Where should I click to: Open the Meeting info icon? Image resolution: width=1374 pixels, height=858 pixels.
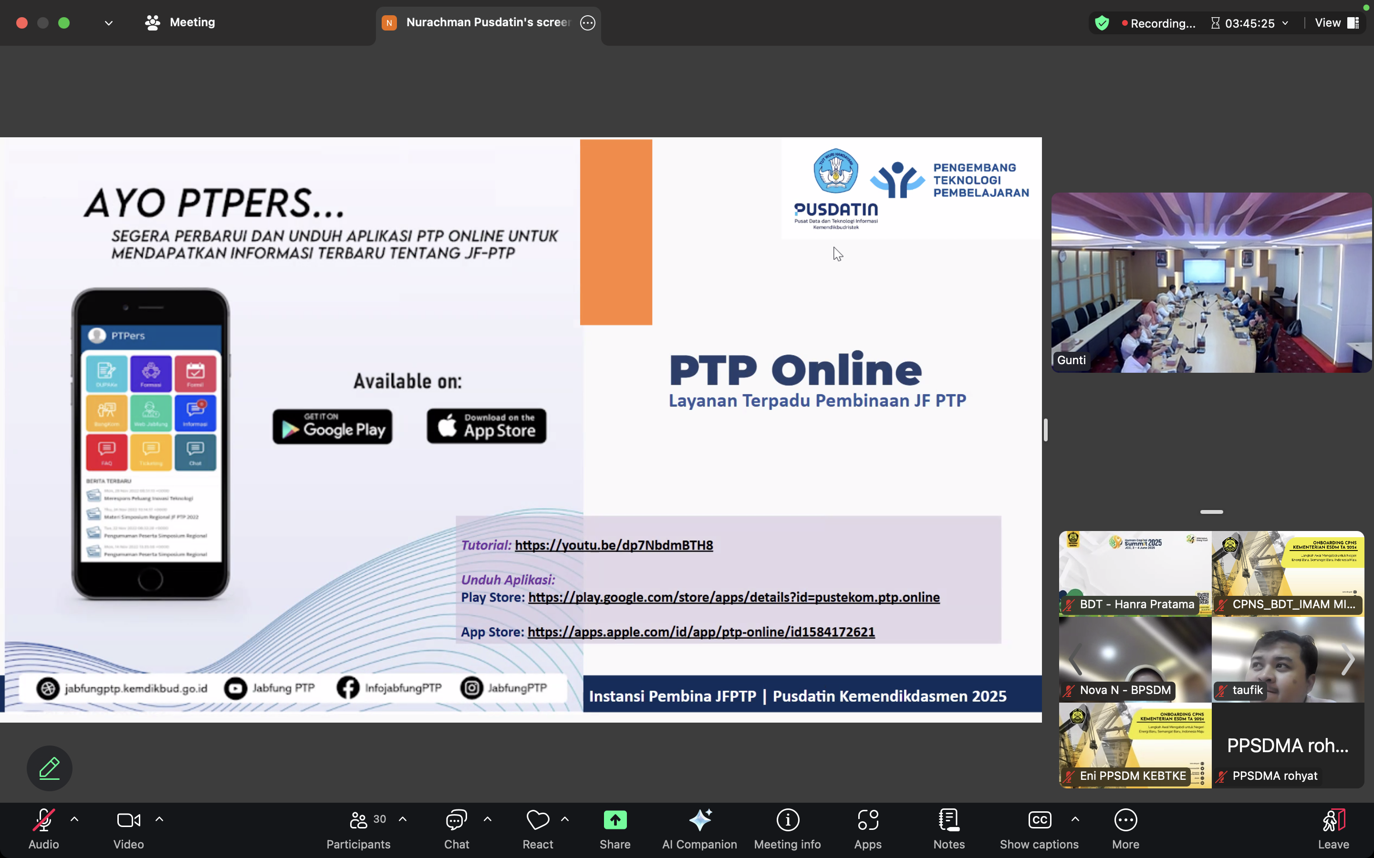[x=787, y=820]
